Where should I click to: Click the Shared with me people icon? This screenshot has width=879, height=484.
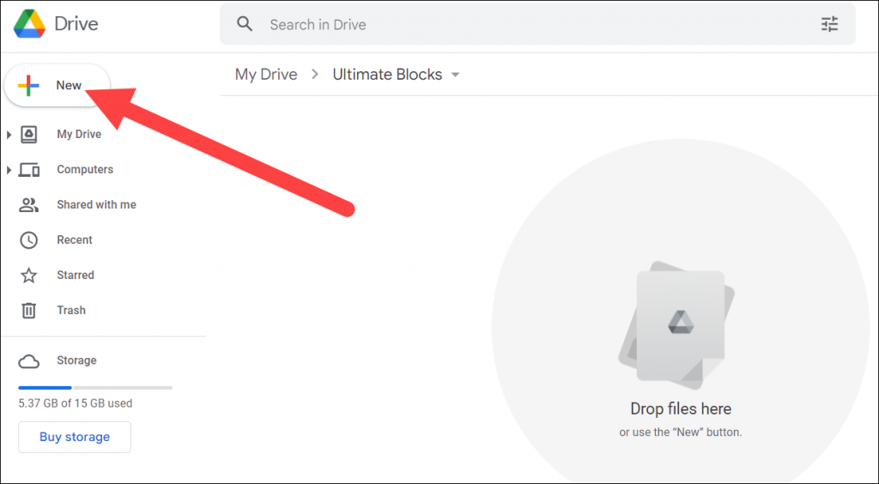click(29, 205)
